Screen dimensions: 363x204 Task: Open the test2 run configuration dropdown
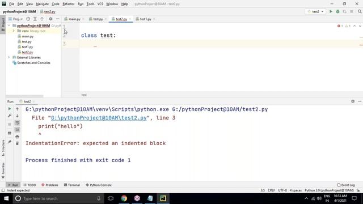point(315,11)
